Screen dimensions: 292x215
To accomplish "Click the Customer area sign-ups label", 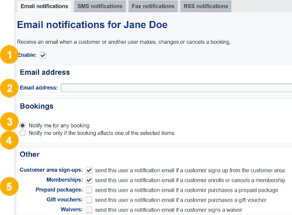I will (51, 170).
